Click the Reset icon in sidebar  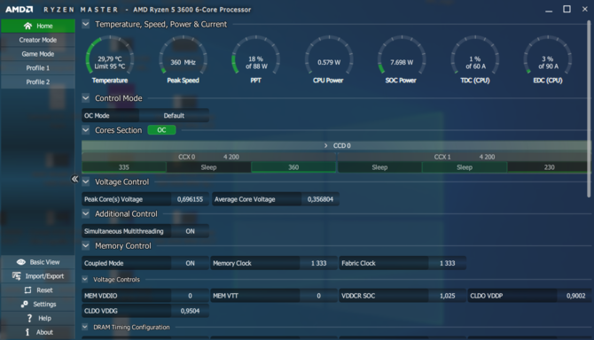pyautogui.click(x=27, y=290)
